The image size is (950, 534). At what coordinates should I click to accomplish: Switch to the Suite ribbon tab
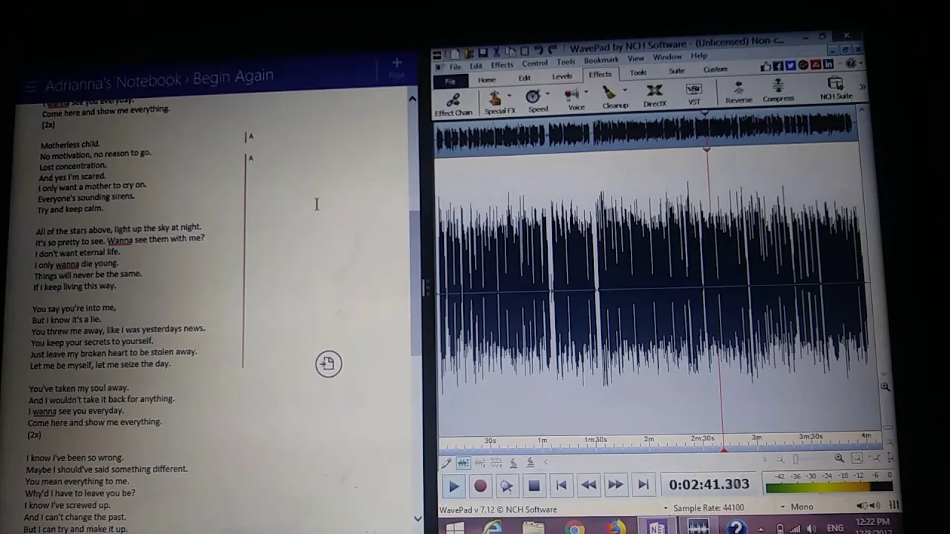676,71
